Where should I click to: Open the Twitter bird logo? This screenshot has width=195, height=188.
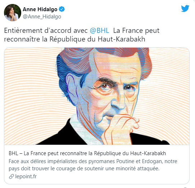coord(185,8)
